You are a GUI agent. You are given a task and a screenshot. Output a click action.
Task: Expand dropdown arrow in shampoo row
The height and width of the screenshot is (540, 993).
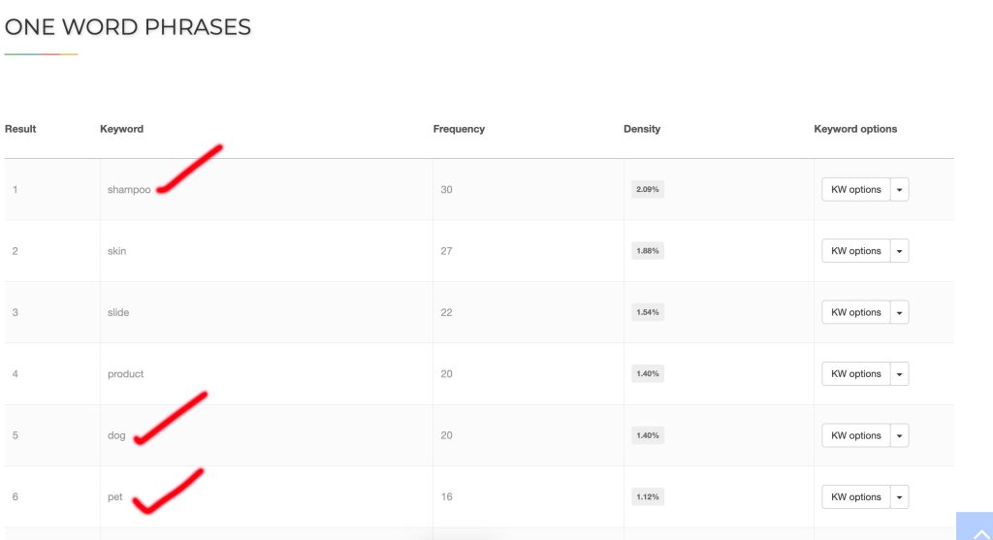900,189
